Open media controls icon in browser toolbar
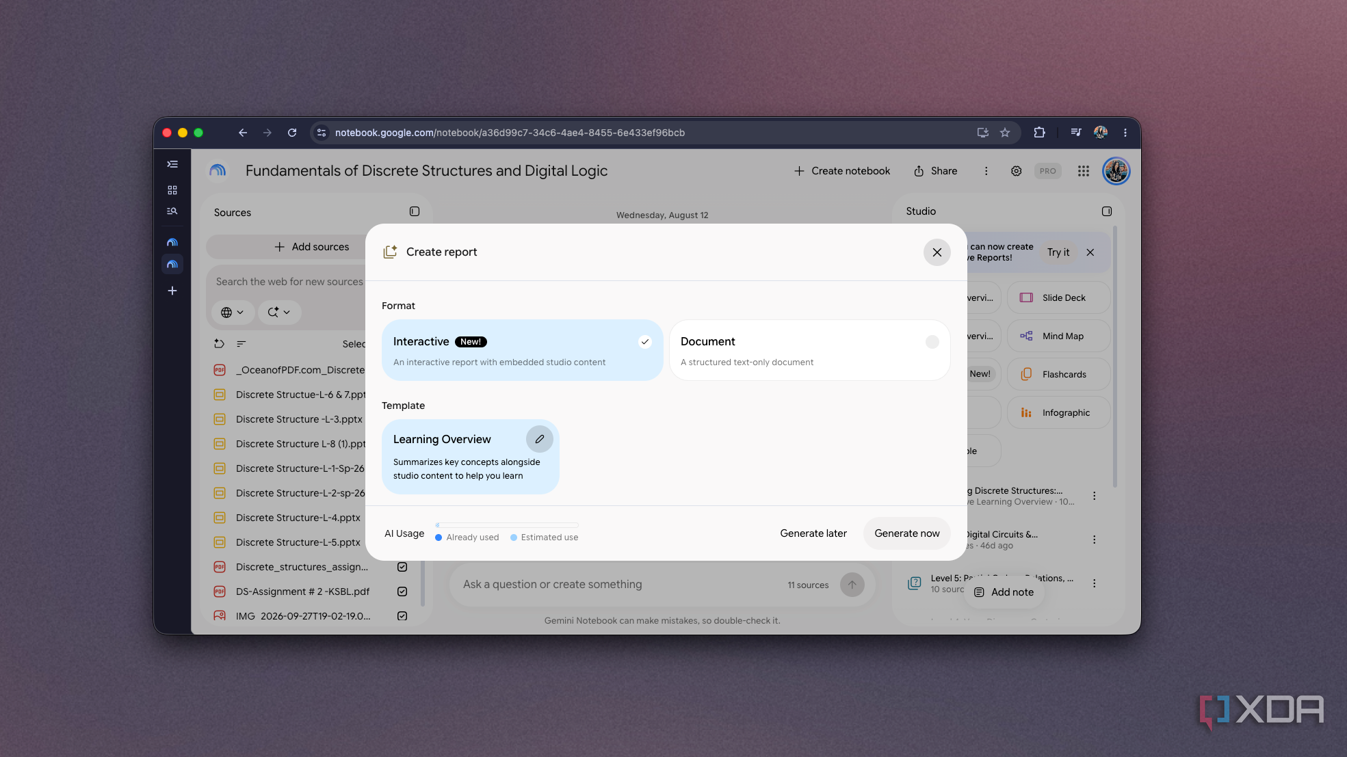The height and width of the screenshot is (757, 1347). coord(1076,133)
